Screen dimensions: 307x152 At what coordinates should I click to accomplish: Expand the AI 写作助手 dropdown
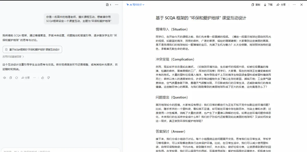(x=135, y=5)
